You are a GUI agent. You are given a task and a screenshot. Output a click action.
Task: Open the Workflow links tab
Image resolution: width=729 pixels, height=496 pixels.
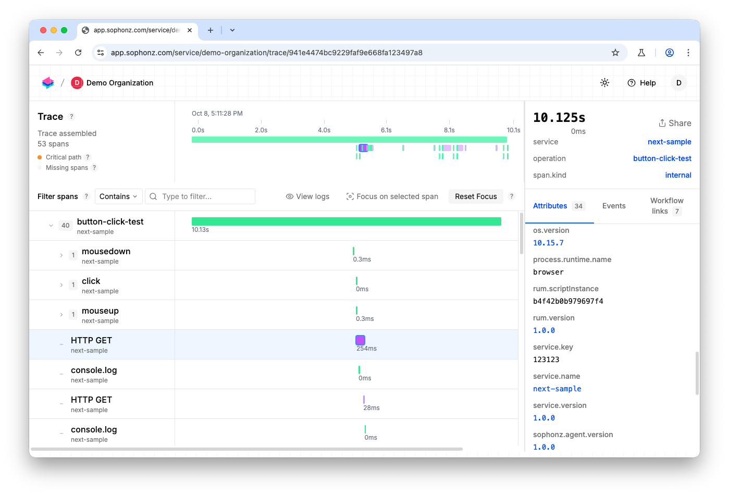tap(666, 206)
